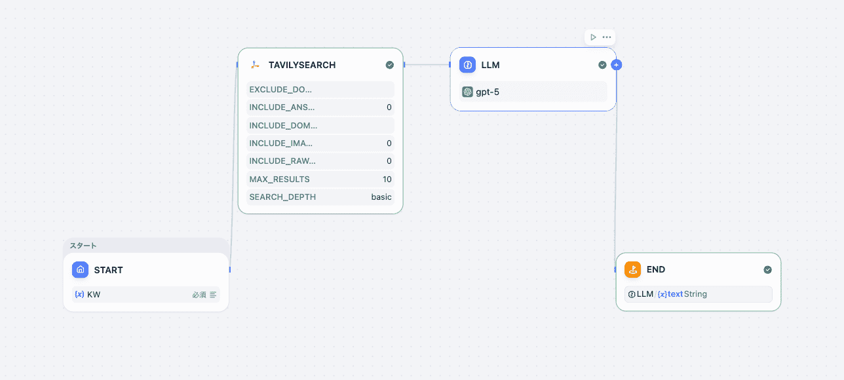This screenshot has height=380, width=844.
Task: Click LLM node status checkmark
Action: (x=602, y=65)
